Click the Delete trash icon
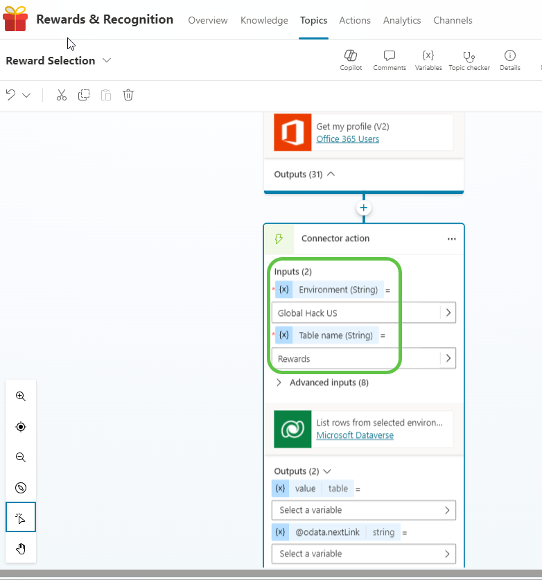542x580 pixels. tap(128, 95)
